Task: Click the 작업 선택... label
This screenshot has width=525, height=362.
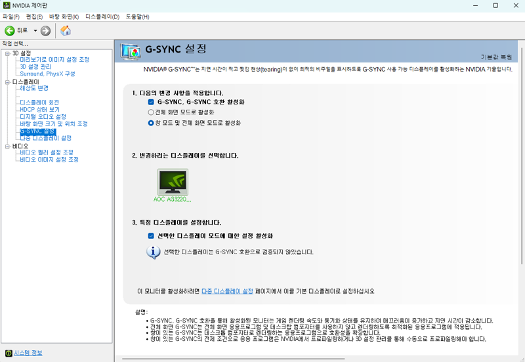Action: pyautogui.click(x=15, y=43)
